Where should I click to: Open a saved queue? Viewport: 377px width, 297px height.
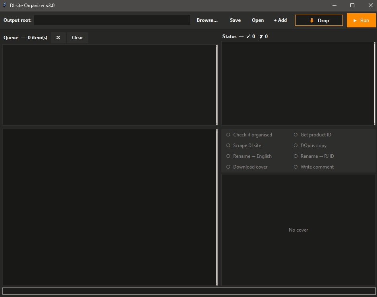(x=258, y=20)
